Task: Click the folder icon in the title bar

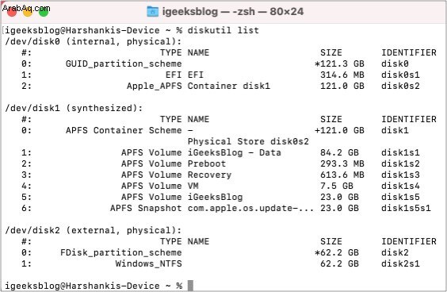Action: [x=152, y=11]
